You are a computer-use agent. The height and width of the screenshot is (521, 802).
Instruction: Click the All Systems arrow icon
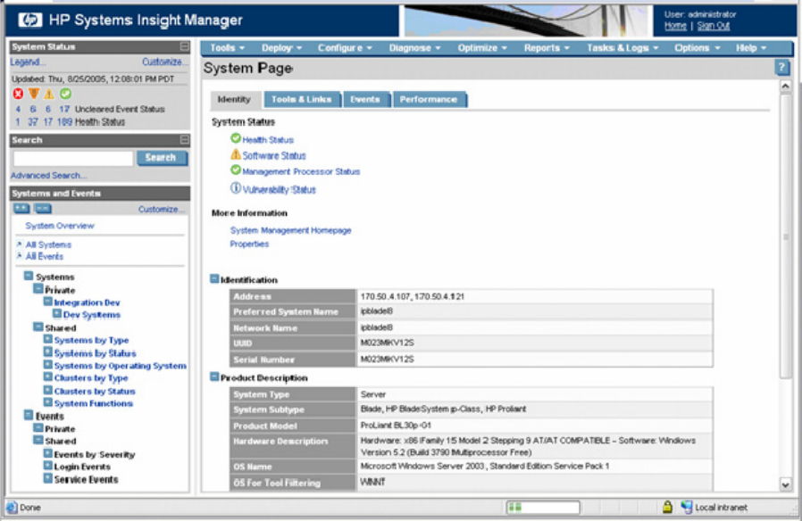point(20,244)
